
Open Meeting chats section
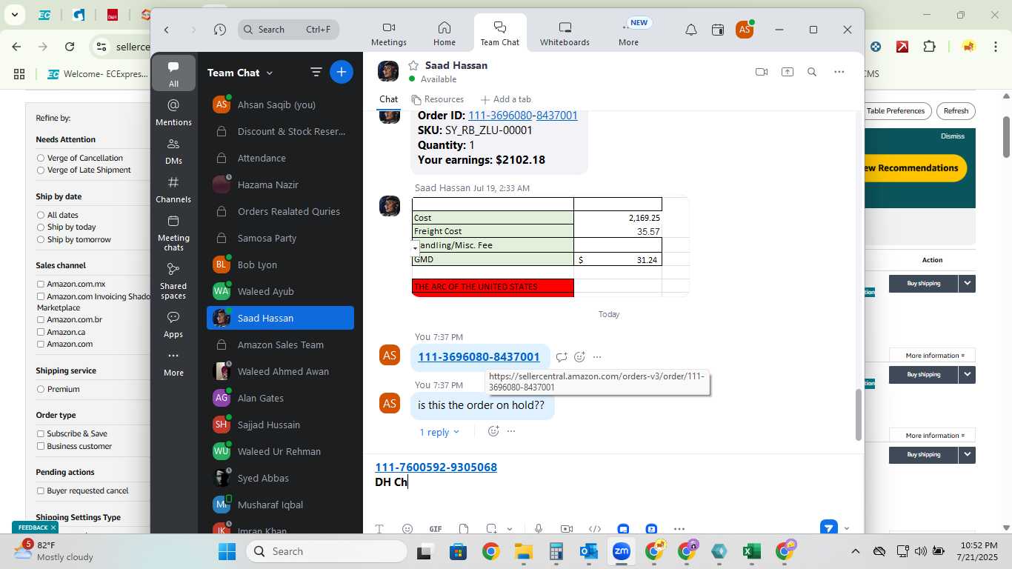point(173,232)
